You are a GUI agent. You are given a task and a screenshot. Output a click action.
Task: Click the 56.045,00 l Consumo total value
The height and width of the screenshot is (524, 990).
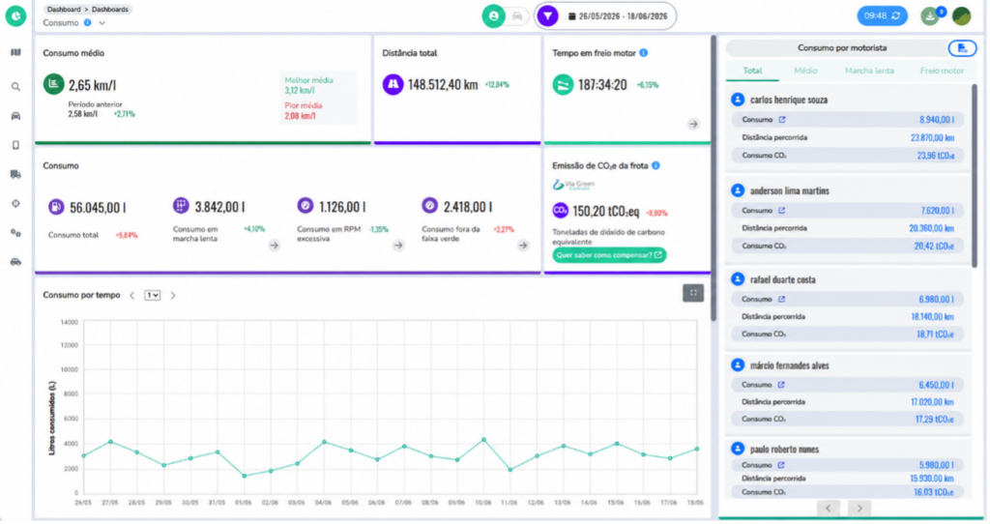point(98,208)
